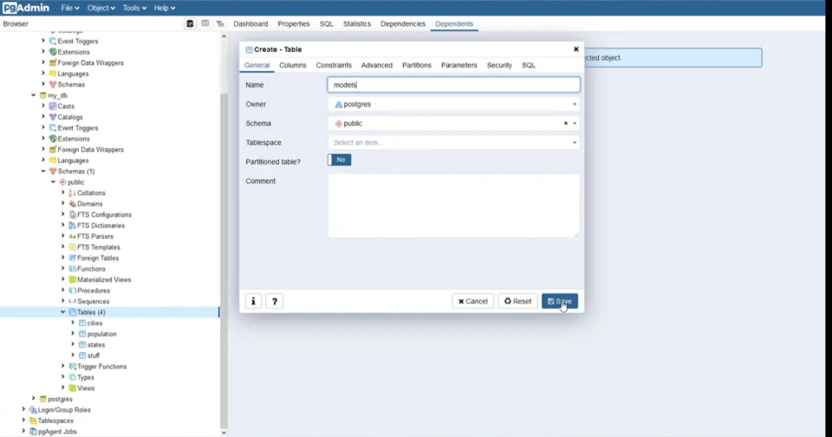Click the Sequences icon in tree
The width and height of the screenshot is (832, 437).
(72, 301)
